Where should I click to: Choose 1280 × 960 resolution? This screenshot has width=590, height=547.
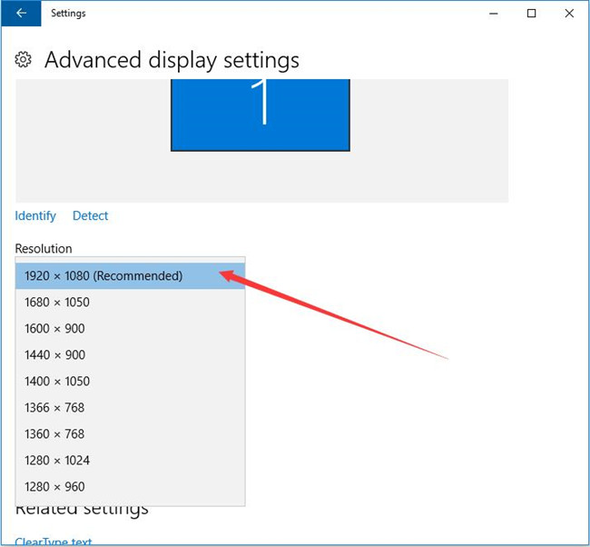pyautogui.click(x=130, y=487)
